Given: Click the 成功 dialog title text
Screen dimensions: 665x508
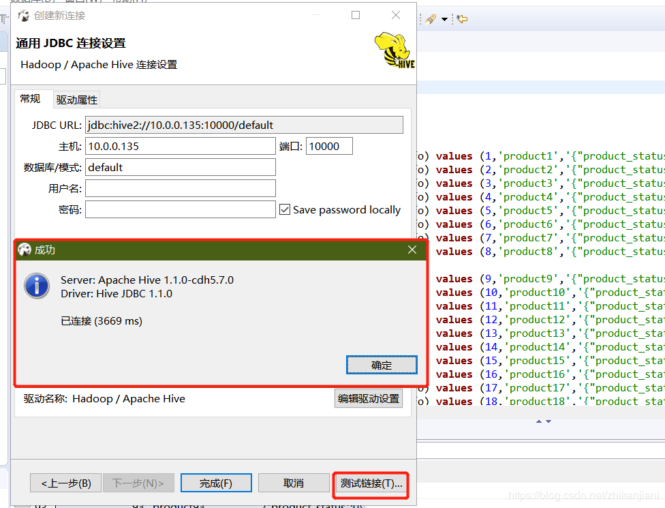Looking at the screenshot, I should pyautogui.click(x=44, y=250).
